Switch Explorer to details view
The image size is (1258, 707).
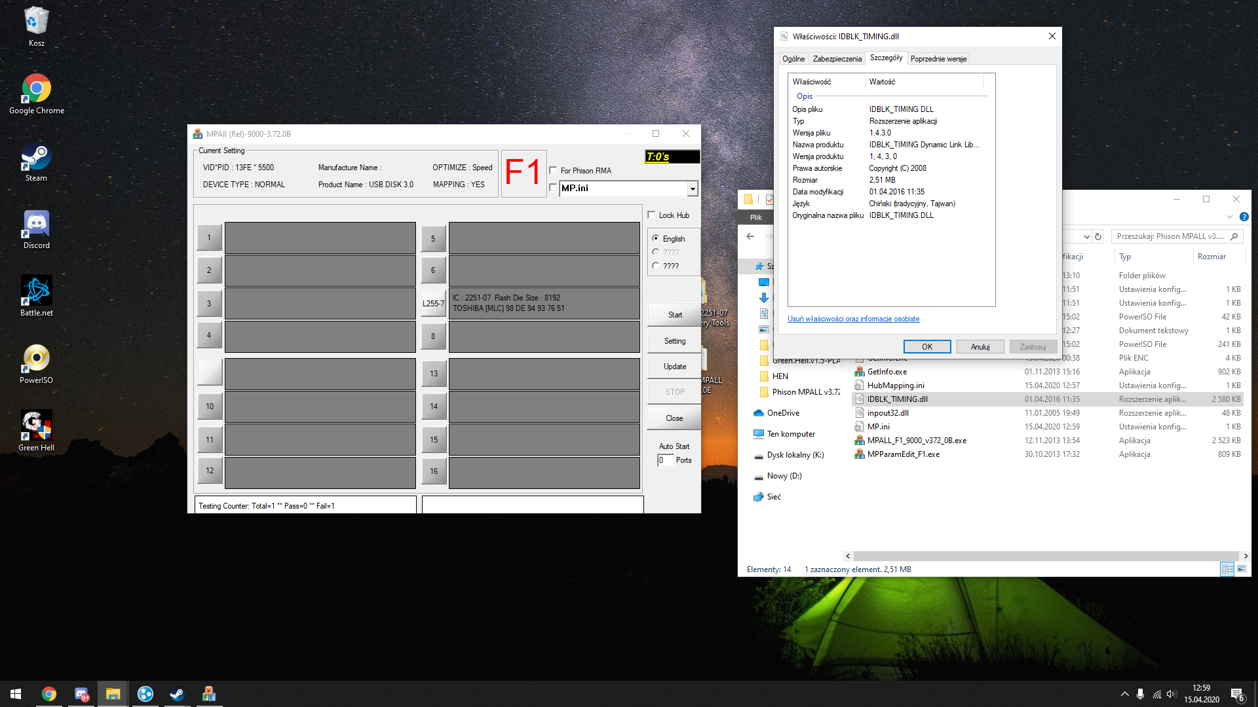pyautogui.click(x=1227, y=569)
